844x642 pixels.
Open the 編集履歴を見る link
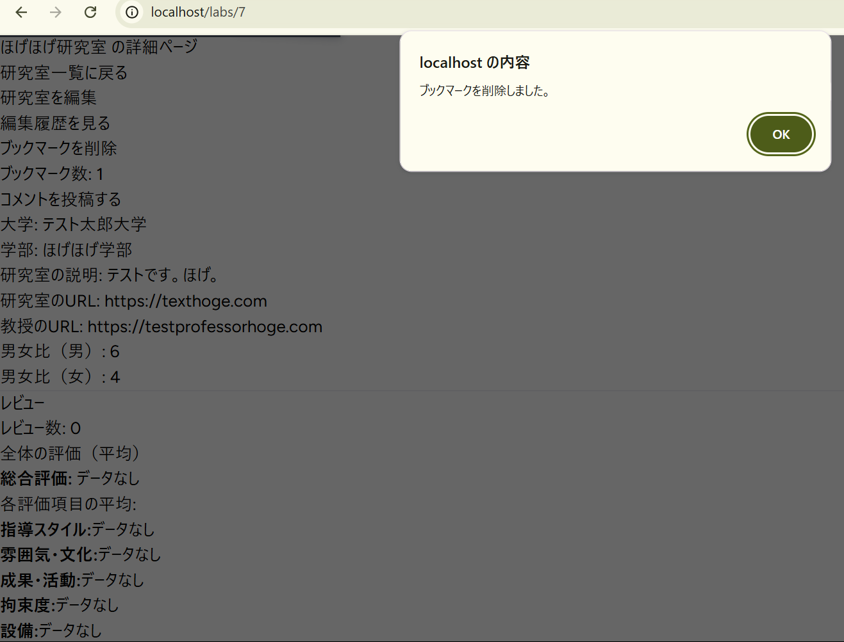[x=56, y=123]
